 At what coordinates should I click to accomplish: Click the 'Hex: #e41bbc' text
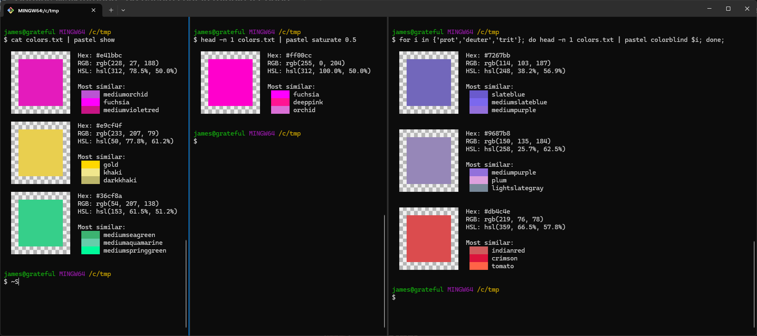click(x=100, y=55)
